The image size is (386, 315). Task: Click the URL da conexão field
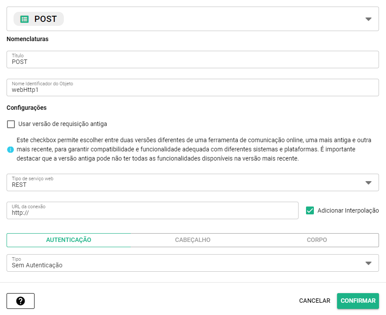point(152,213)
